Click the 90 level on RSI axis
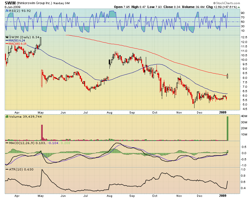 click(x=243, y=13)
